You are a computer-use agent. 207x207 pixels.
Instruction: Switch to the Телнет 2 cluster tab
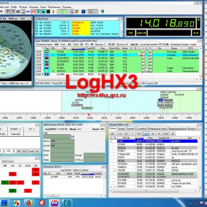point(131,129)
